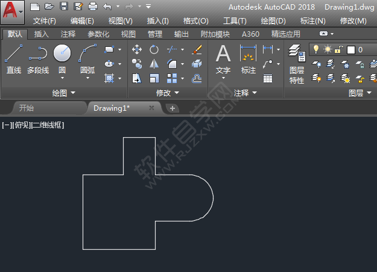377x272 pixels.
Task: Expand the Annotation (注释) panel dropdown
Action: [x=245, y=93]
